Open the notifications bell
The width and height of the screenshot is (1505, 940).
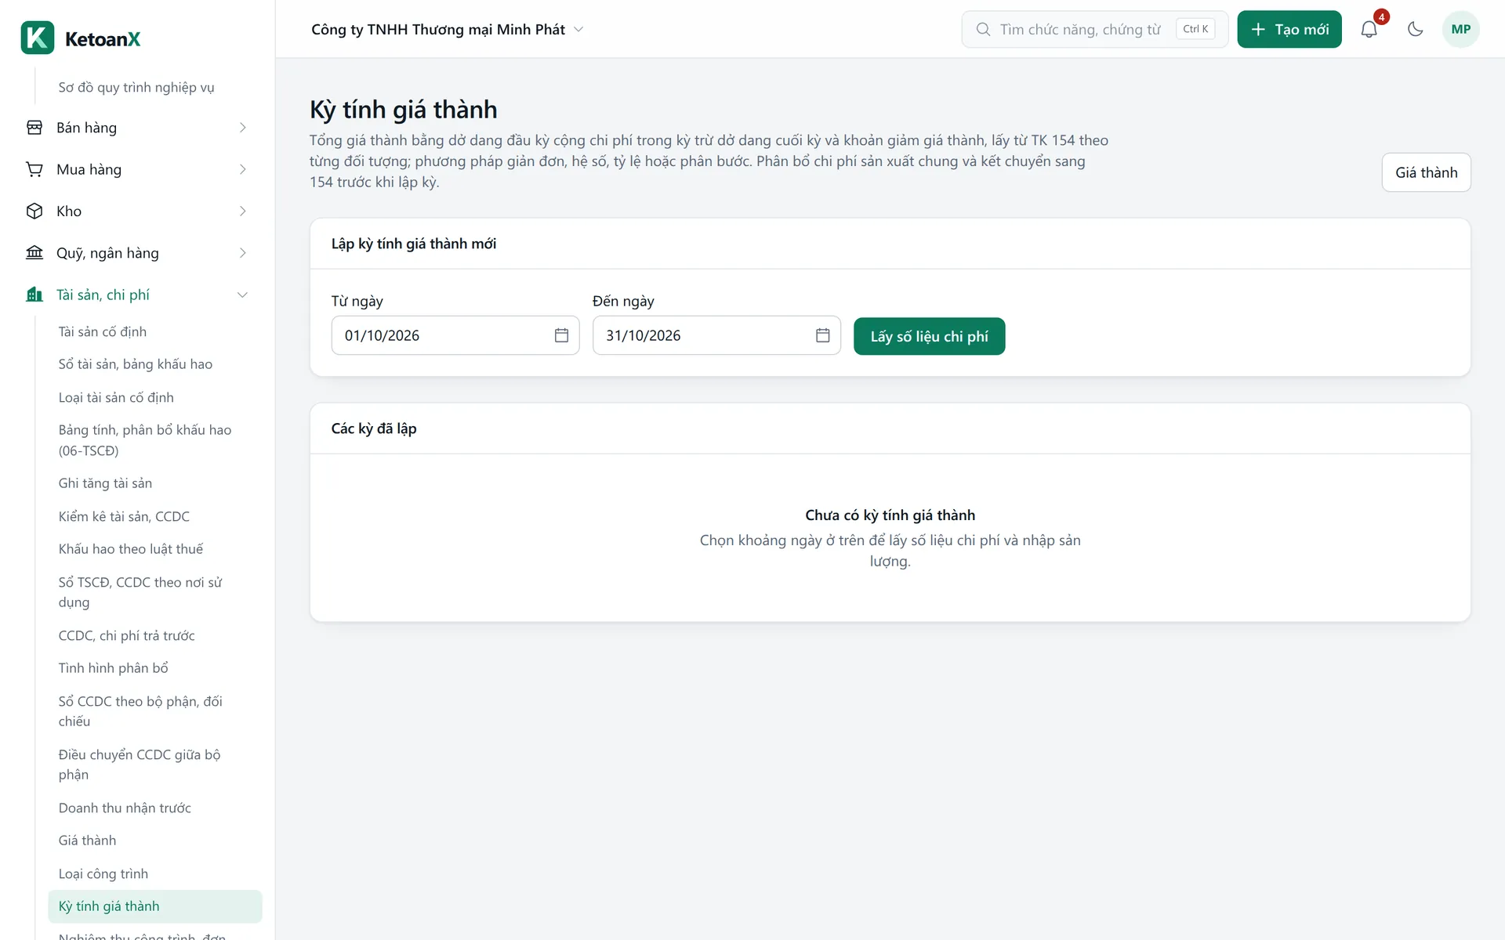1369,29
